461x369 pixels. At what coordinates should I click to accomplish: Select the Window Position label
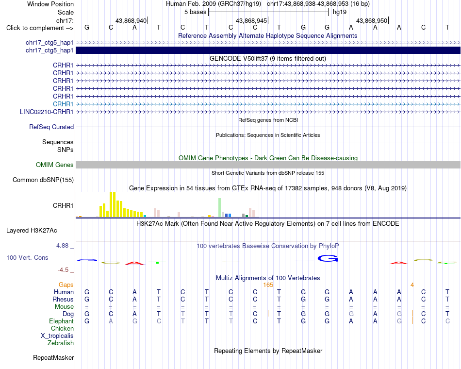(x=50, y=4)
